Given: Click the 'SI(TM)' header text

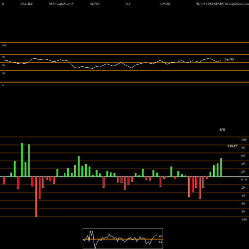Looking at the screenshot, I should pos(95,4).
